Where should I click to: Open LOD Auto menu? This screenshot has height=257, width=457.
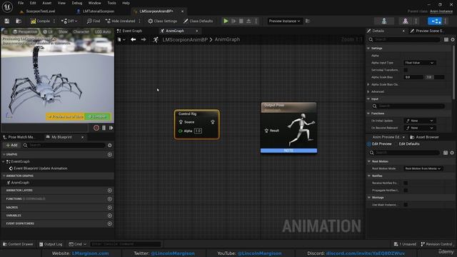point(103,31)
